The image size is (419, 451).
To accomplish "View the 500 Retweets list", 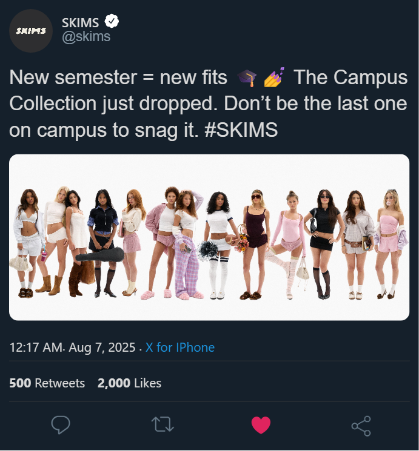I will [x=47, y=383].
